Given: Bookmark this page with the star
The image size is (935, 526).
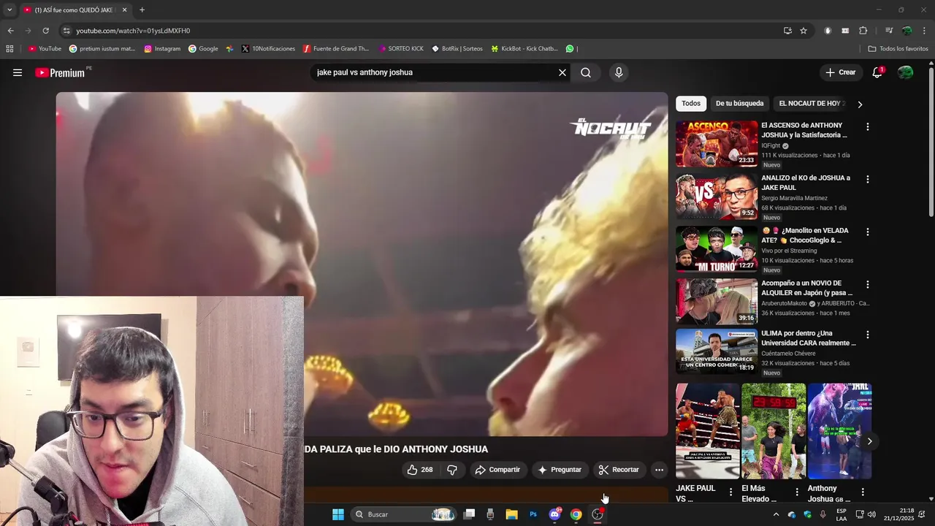Looking at the screenshot, I should pos(804,31).
